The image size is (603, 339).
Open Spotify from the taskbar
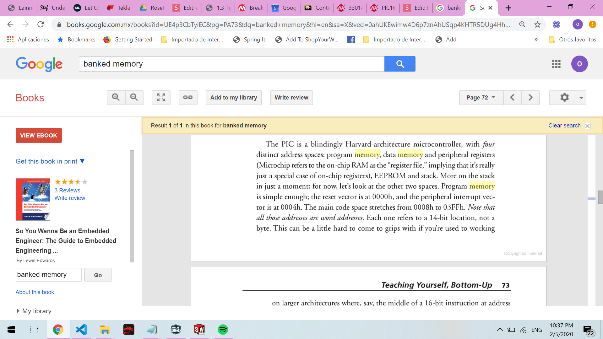point(223,330)
